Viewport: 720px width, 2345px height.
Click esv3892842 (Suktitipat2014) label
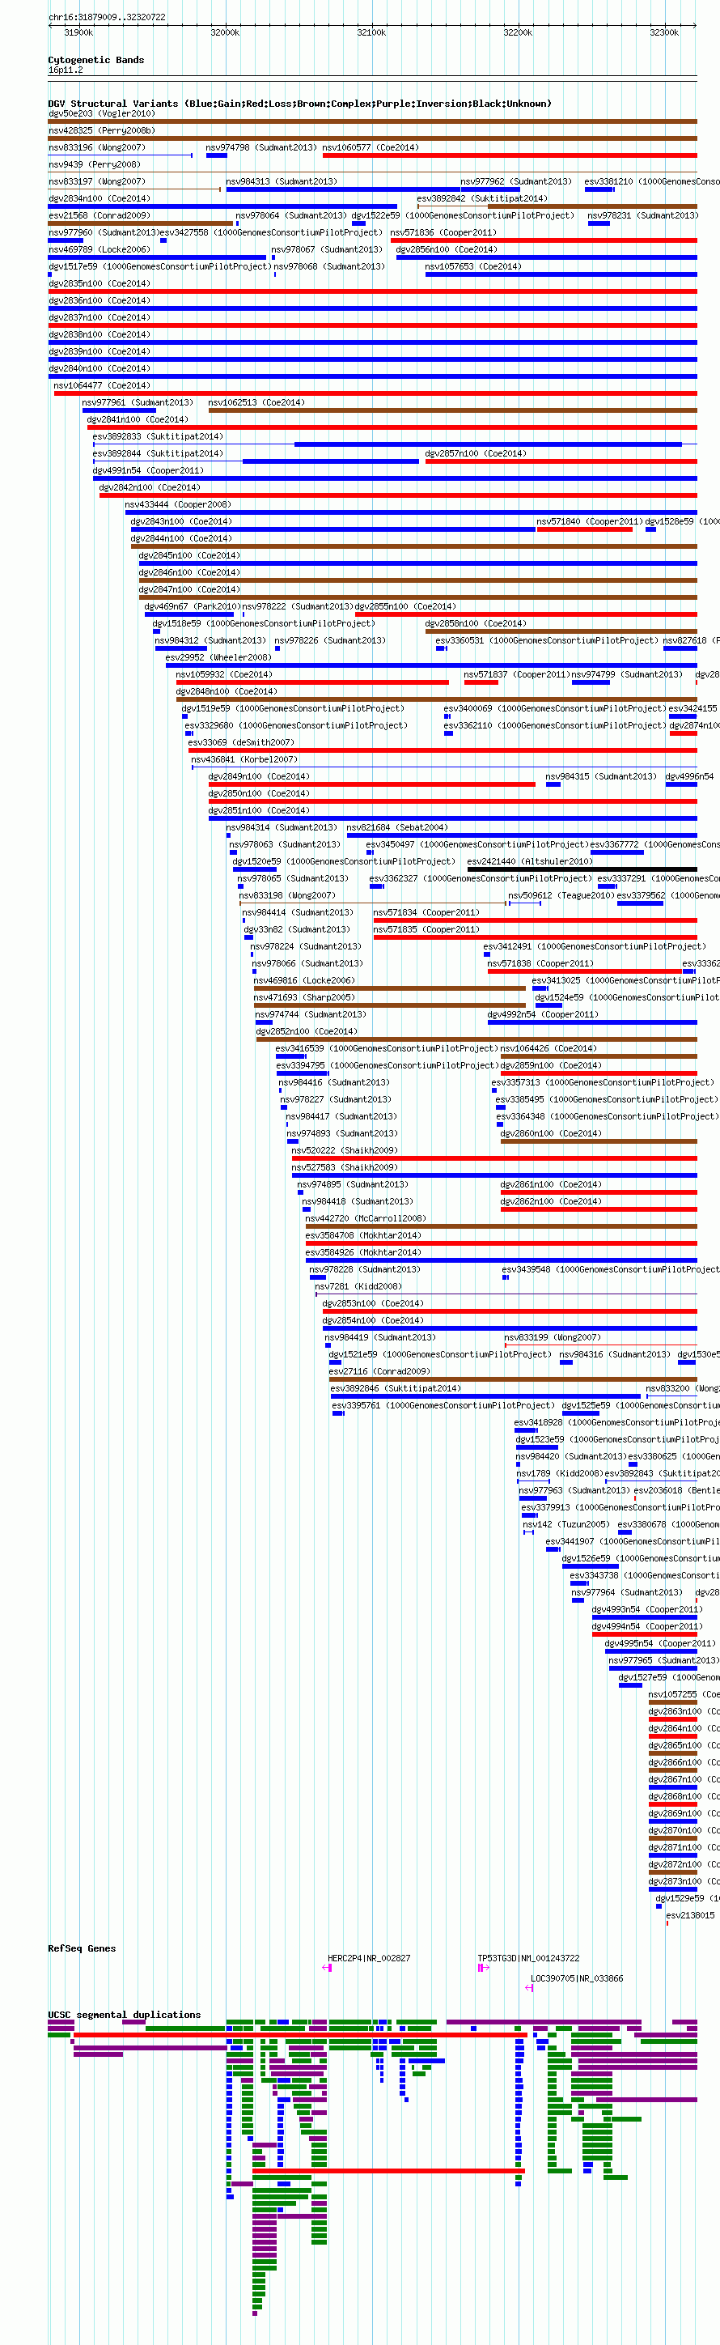[x=482, y=198]
